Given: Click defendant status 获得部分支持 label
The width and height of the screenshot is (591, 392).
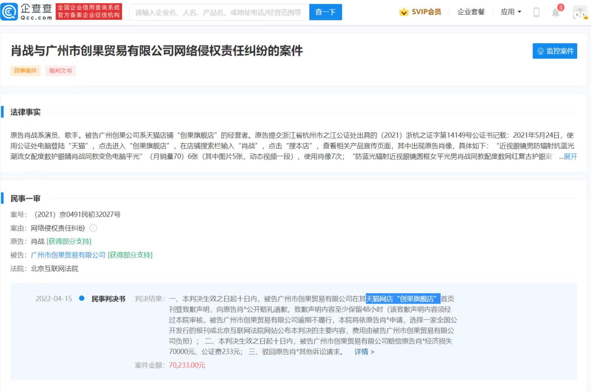Looking at the screenshot, I should click(130, 255).
